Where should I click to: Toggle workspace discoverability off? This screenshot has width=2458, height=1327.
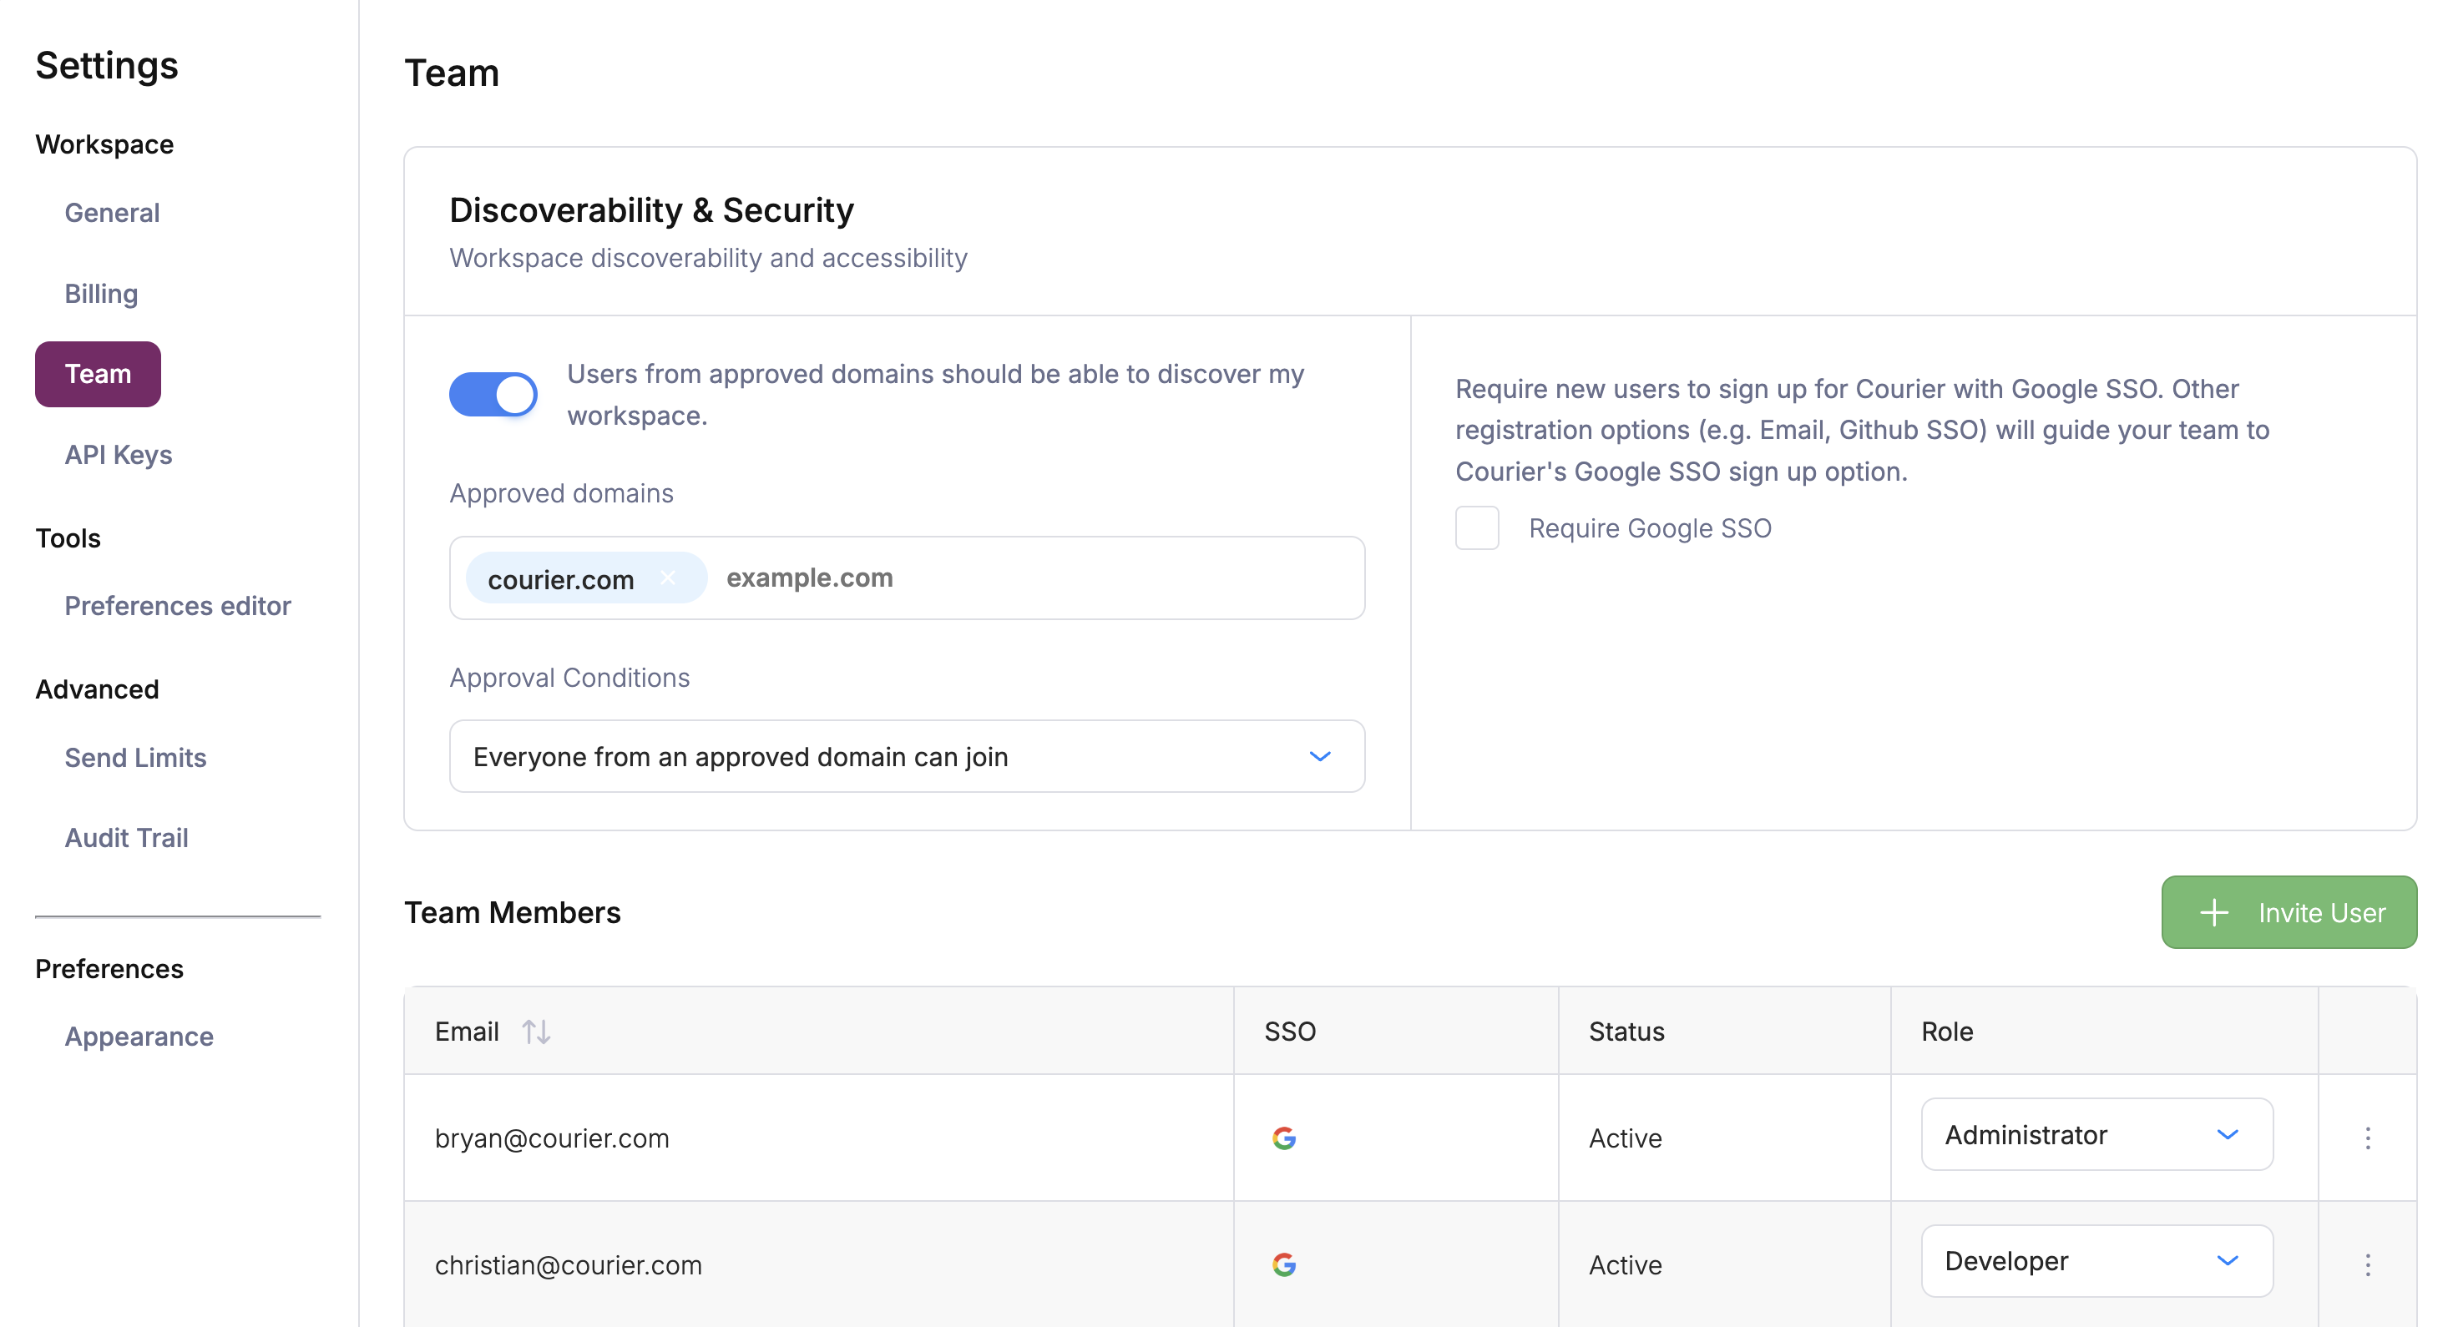pyautogui.click(x=493, y=393)
